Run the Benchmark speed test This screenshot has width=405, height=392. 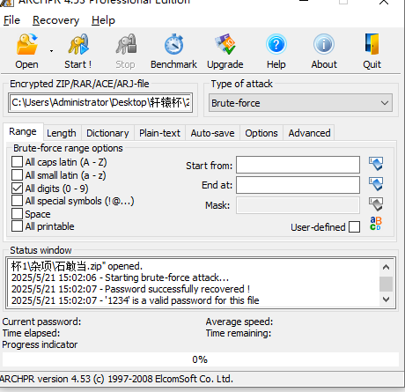coord(173,51)
